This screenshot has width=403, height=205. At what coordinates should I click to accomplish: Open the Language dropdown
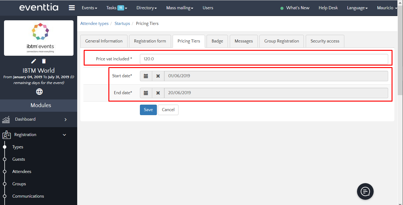pos(357,8)
